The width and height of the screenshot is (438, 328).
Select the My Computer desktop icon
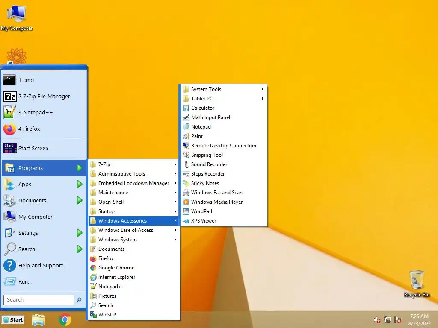pyautogui.click(x=17, y=17)
